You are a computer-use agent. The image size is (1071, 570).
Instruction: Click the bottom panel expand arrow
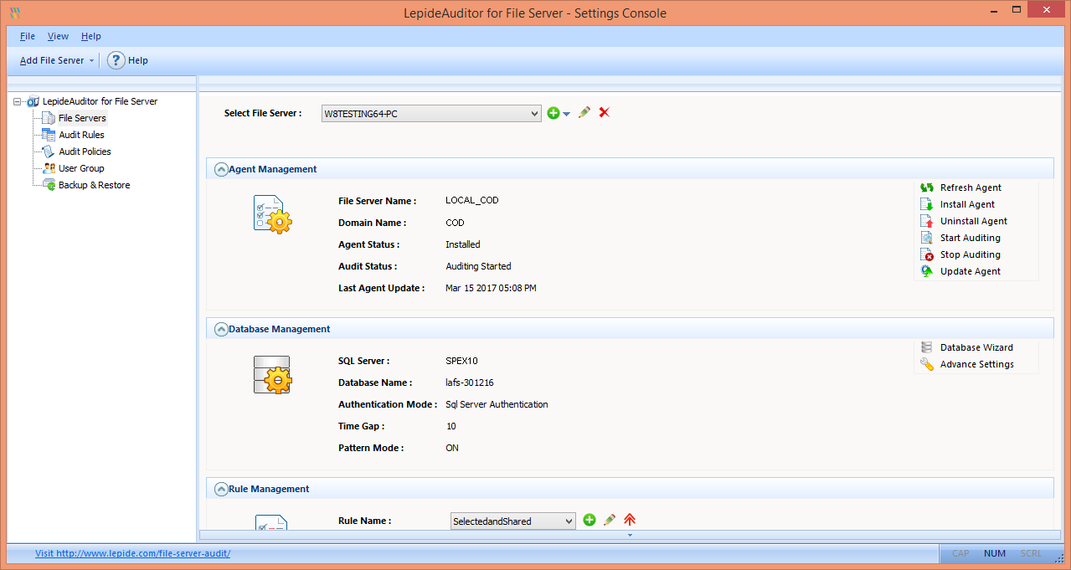click(630, 535)
